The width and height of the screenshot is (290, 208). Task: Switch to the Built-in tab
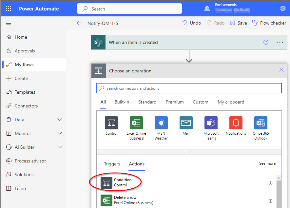tap(122, 102)
